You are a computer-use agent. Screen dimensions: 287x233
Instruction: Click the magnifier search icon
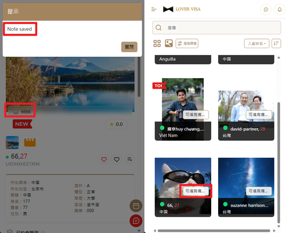click(x=158, y=28)
